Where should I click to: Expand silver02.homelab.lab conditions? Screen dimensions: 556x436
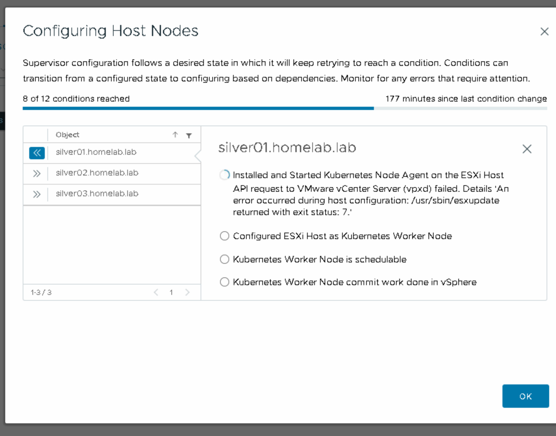point(37,174)
